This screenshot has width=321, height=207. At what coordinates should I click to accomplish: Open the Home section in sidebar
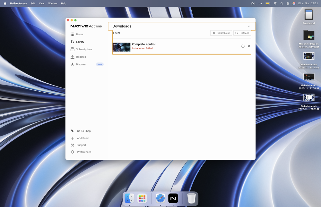pos(77,34)
